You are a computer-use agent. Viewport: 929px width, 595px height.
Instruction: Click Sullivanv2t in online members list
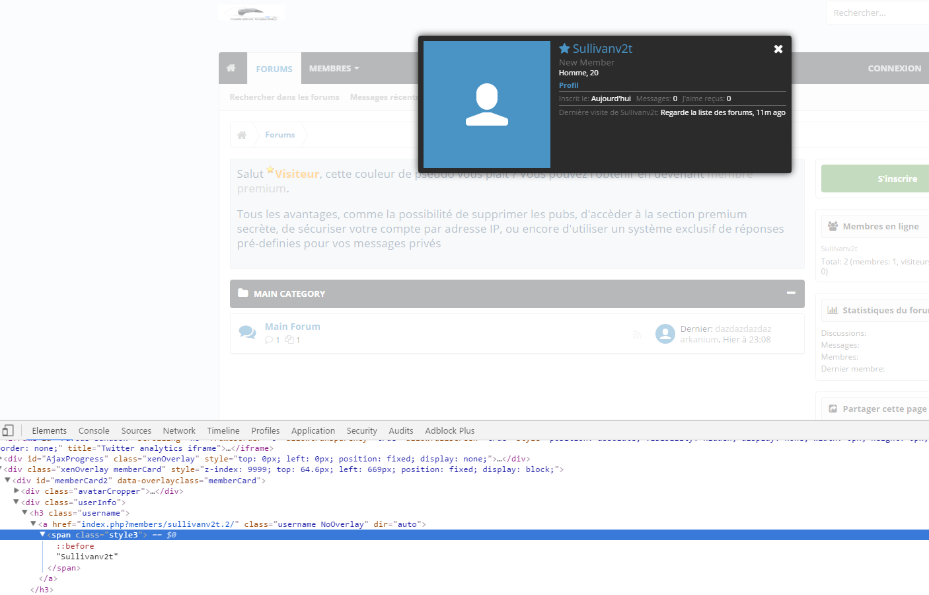pyautogui.click(x=839, y=249)
